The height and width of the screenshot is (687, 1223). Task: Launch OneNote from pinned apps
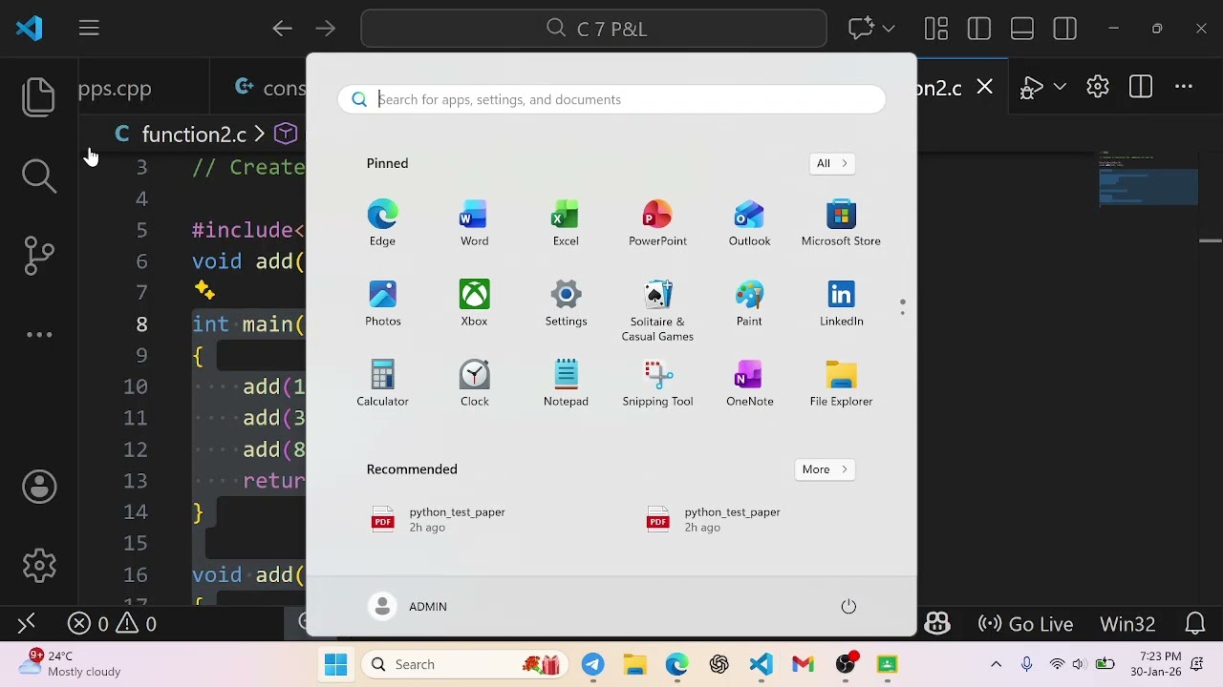(x=749, y=384)
